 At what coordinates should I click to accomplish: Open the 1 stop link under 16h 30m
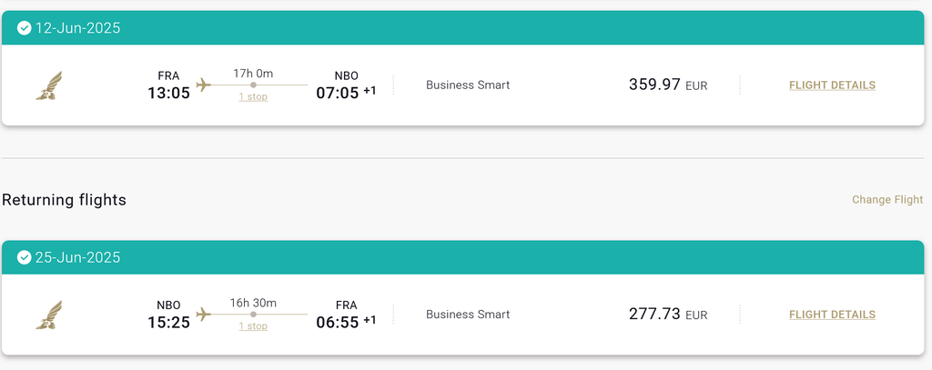[x=253, y=326]
